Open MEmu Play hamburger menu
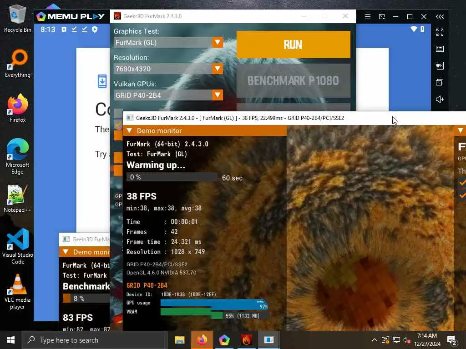 click(368, 17)
